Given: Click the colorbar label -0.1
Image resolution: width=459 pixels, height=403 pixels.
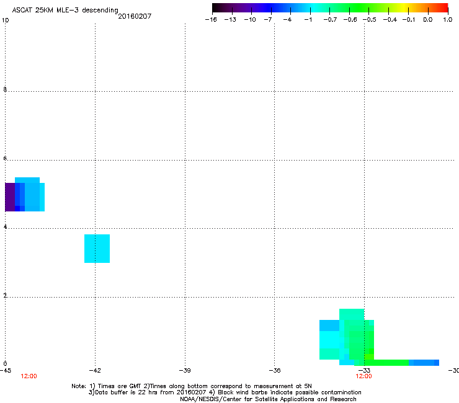Looking at the screenshot, I should pyautogui.click(x=409, y=20).
